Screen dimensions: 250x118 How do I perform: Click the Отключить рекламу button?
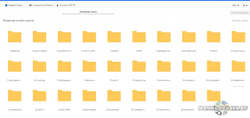tap(240, 13)
